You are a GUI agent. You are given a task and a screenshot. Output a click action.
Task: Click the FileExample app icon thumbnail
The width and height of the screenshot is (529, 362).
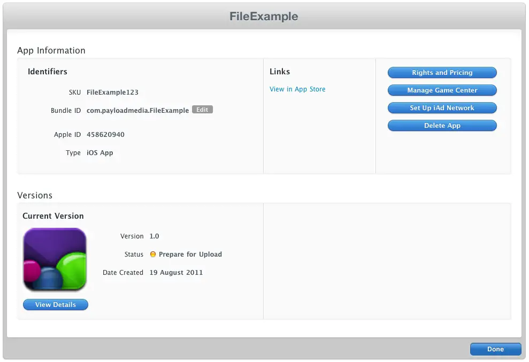(55, 260)
